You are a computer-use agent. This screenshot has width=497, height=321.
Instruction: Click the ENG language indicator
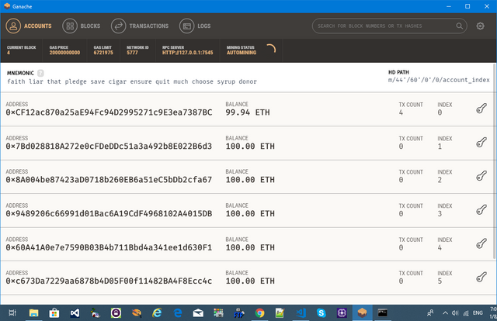click(478, 313)
